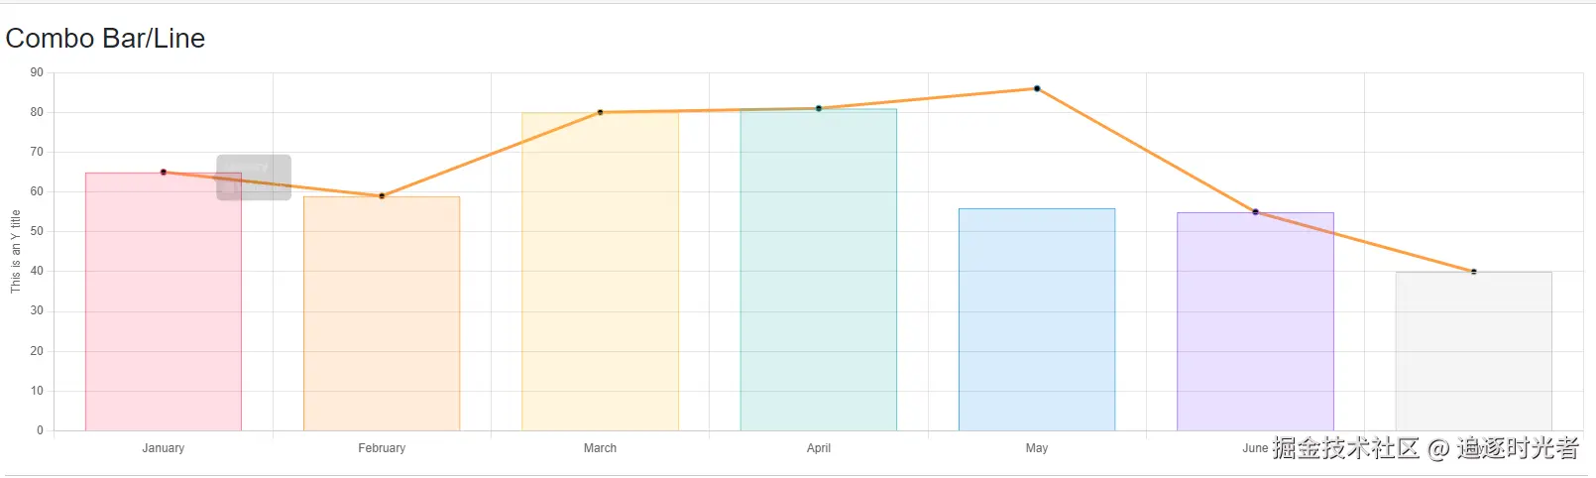Select the orange February bar
Image resolution: width=1596 pixels, height=478 pixels.
pyautogui.click(x=382, y=317)
